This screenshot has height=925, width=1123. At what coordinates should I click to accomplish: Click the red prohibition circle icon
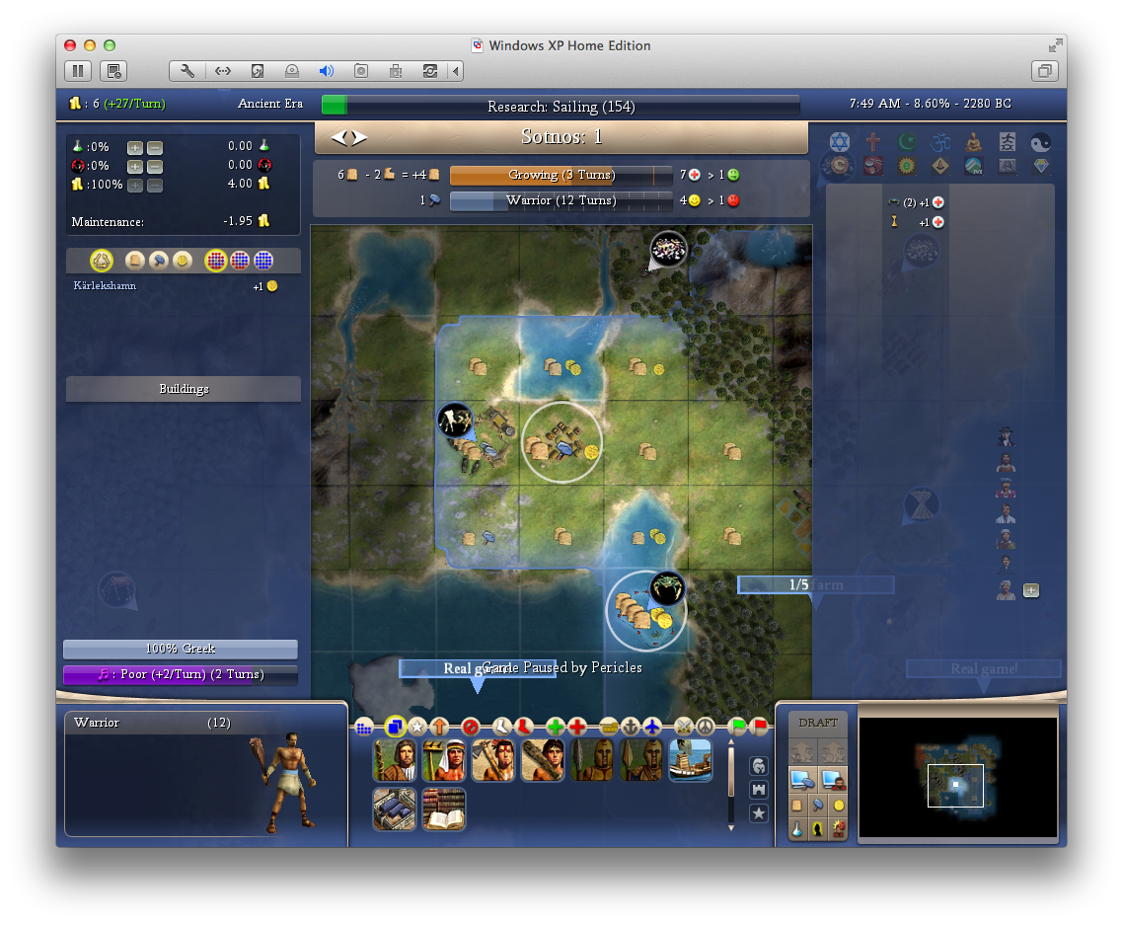(x=471, y=728)
